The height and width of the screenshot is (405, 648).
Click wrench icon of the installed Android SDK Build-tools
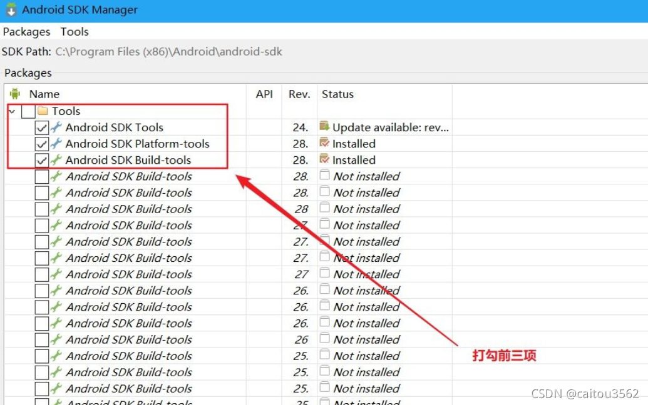coord(56,159)
